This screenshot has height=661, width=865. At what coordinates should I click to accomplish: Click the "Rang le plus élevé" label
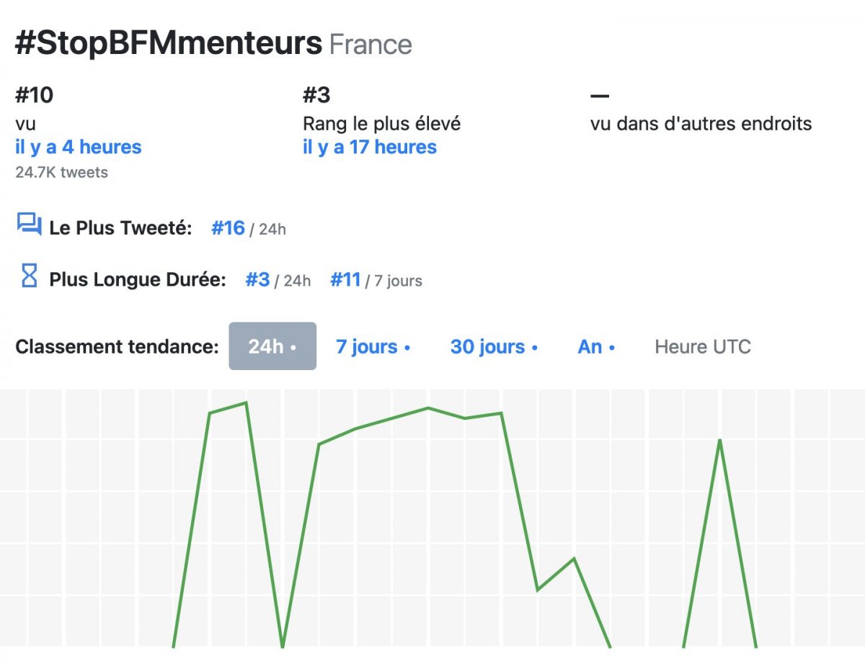coord(381,124)
